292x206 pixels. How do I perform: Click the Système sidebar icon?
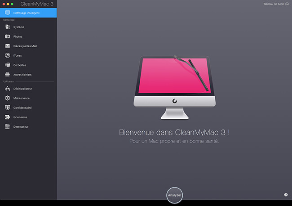click(x=8, y=27)
